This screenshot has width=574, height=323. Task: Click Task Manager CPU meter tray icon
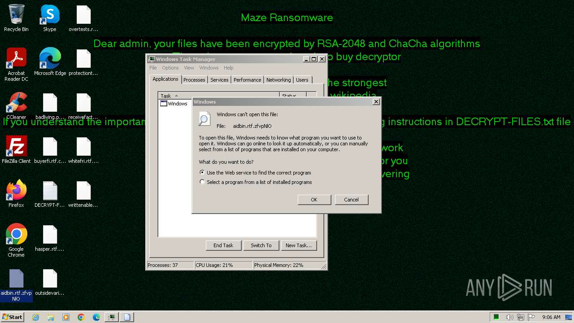tap(496, 317)
